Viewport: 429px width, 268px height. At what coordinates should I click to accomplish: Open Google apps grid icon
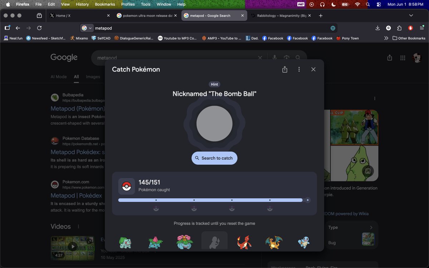(x=403, y=58)
